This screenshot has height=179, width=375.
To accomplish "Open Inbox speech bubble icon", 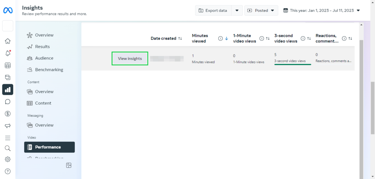I will [8, 102].
